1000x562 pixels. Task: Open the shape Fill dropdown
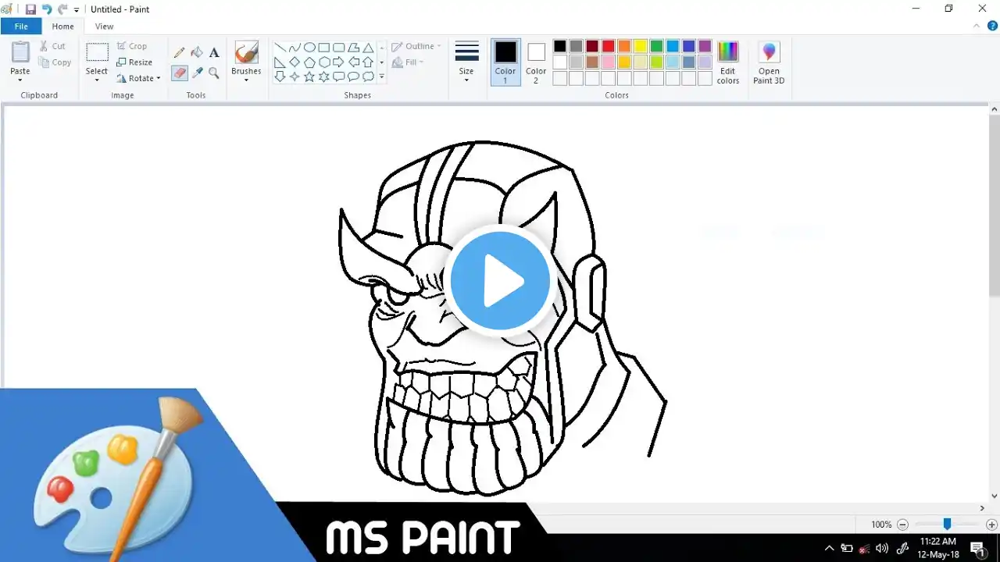coord(408,62)
